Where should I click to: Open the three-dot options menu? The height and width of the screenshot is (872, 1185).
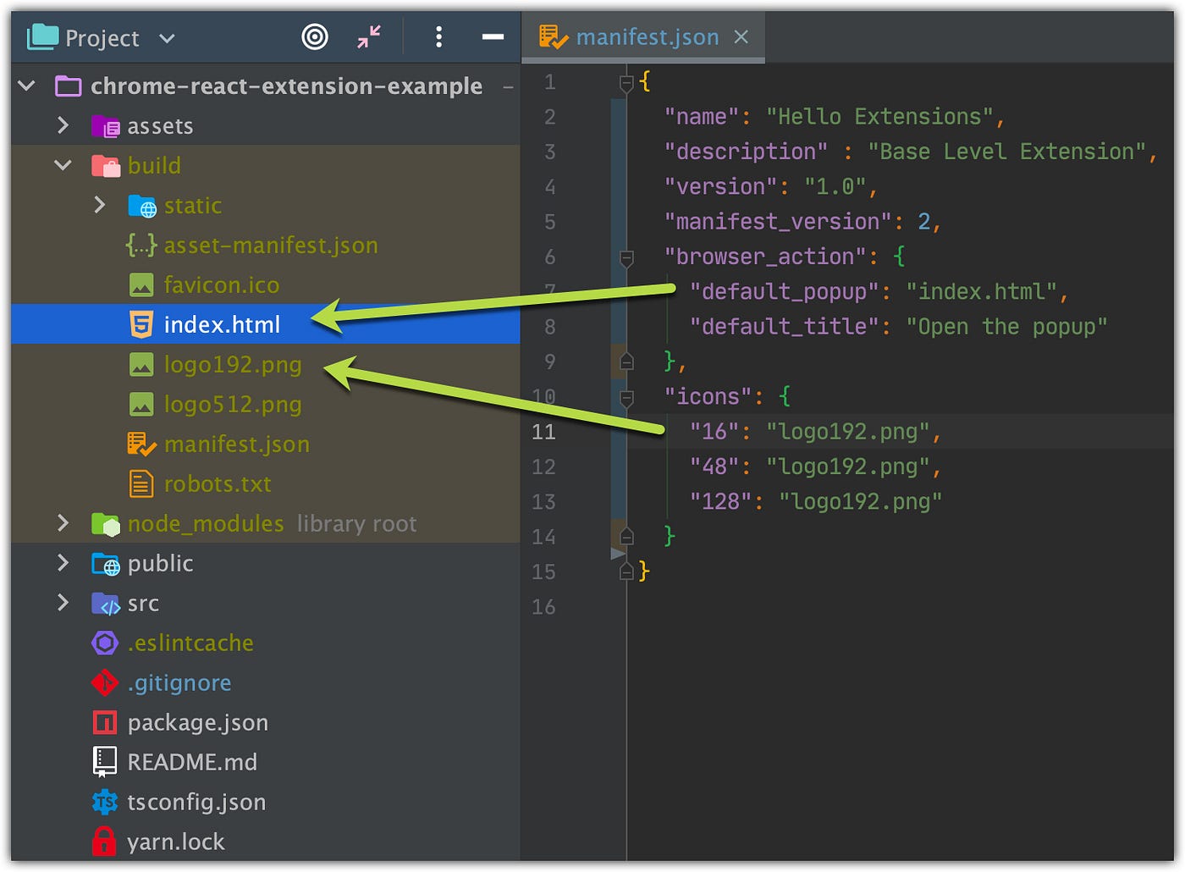point(438,36)
